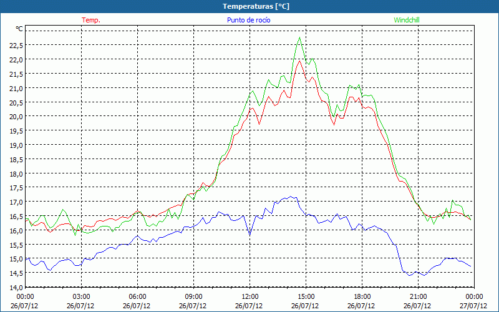Click the 14,5 y-axis value
The width and height of the screenshot is (499, 312).
point(16,273)
